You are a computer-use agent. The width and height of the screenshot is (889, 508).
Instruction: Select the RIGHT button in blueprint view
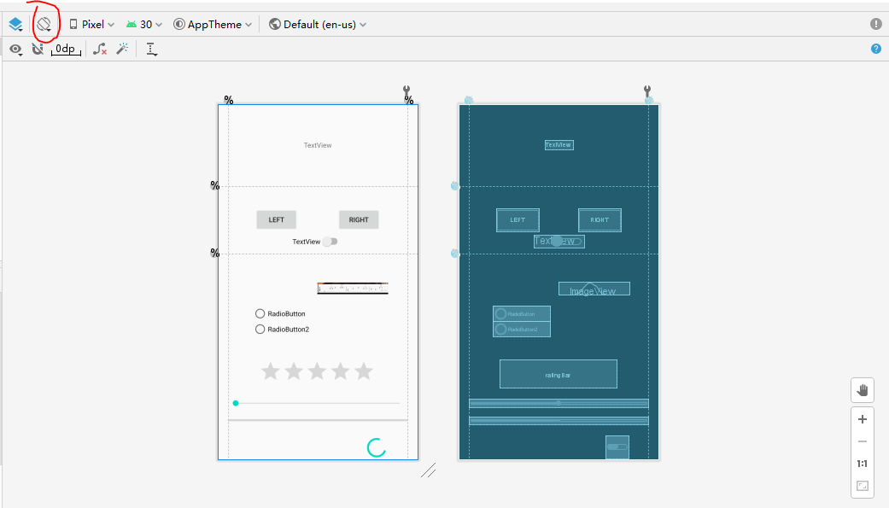[599, 220]
